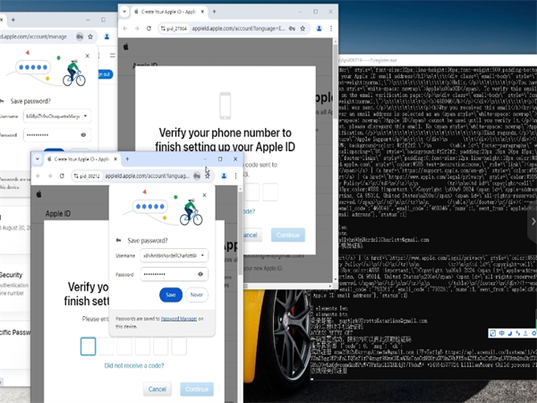The width and height of the screenshot is (537, 403).
Task: Show password using eye icon in front prompt
Action: point(200,274)
